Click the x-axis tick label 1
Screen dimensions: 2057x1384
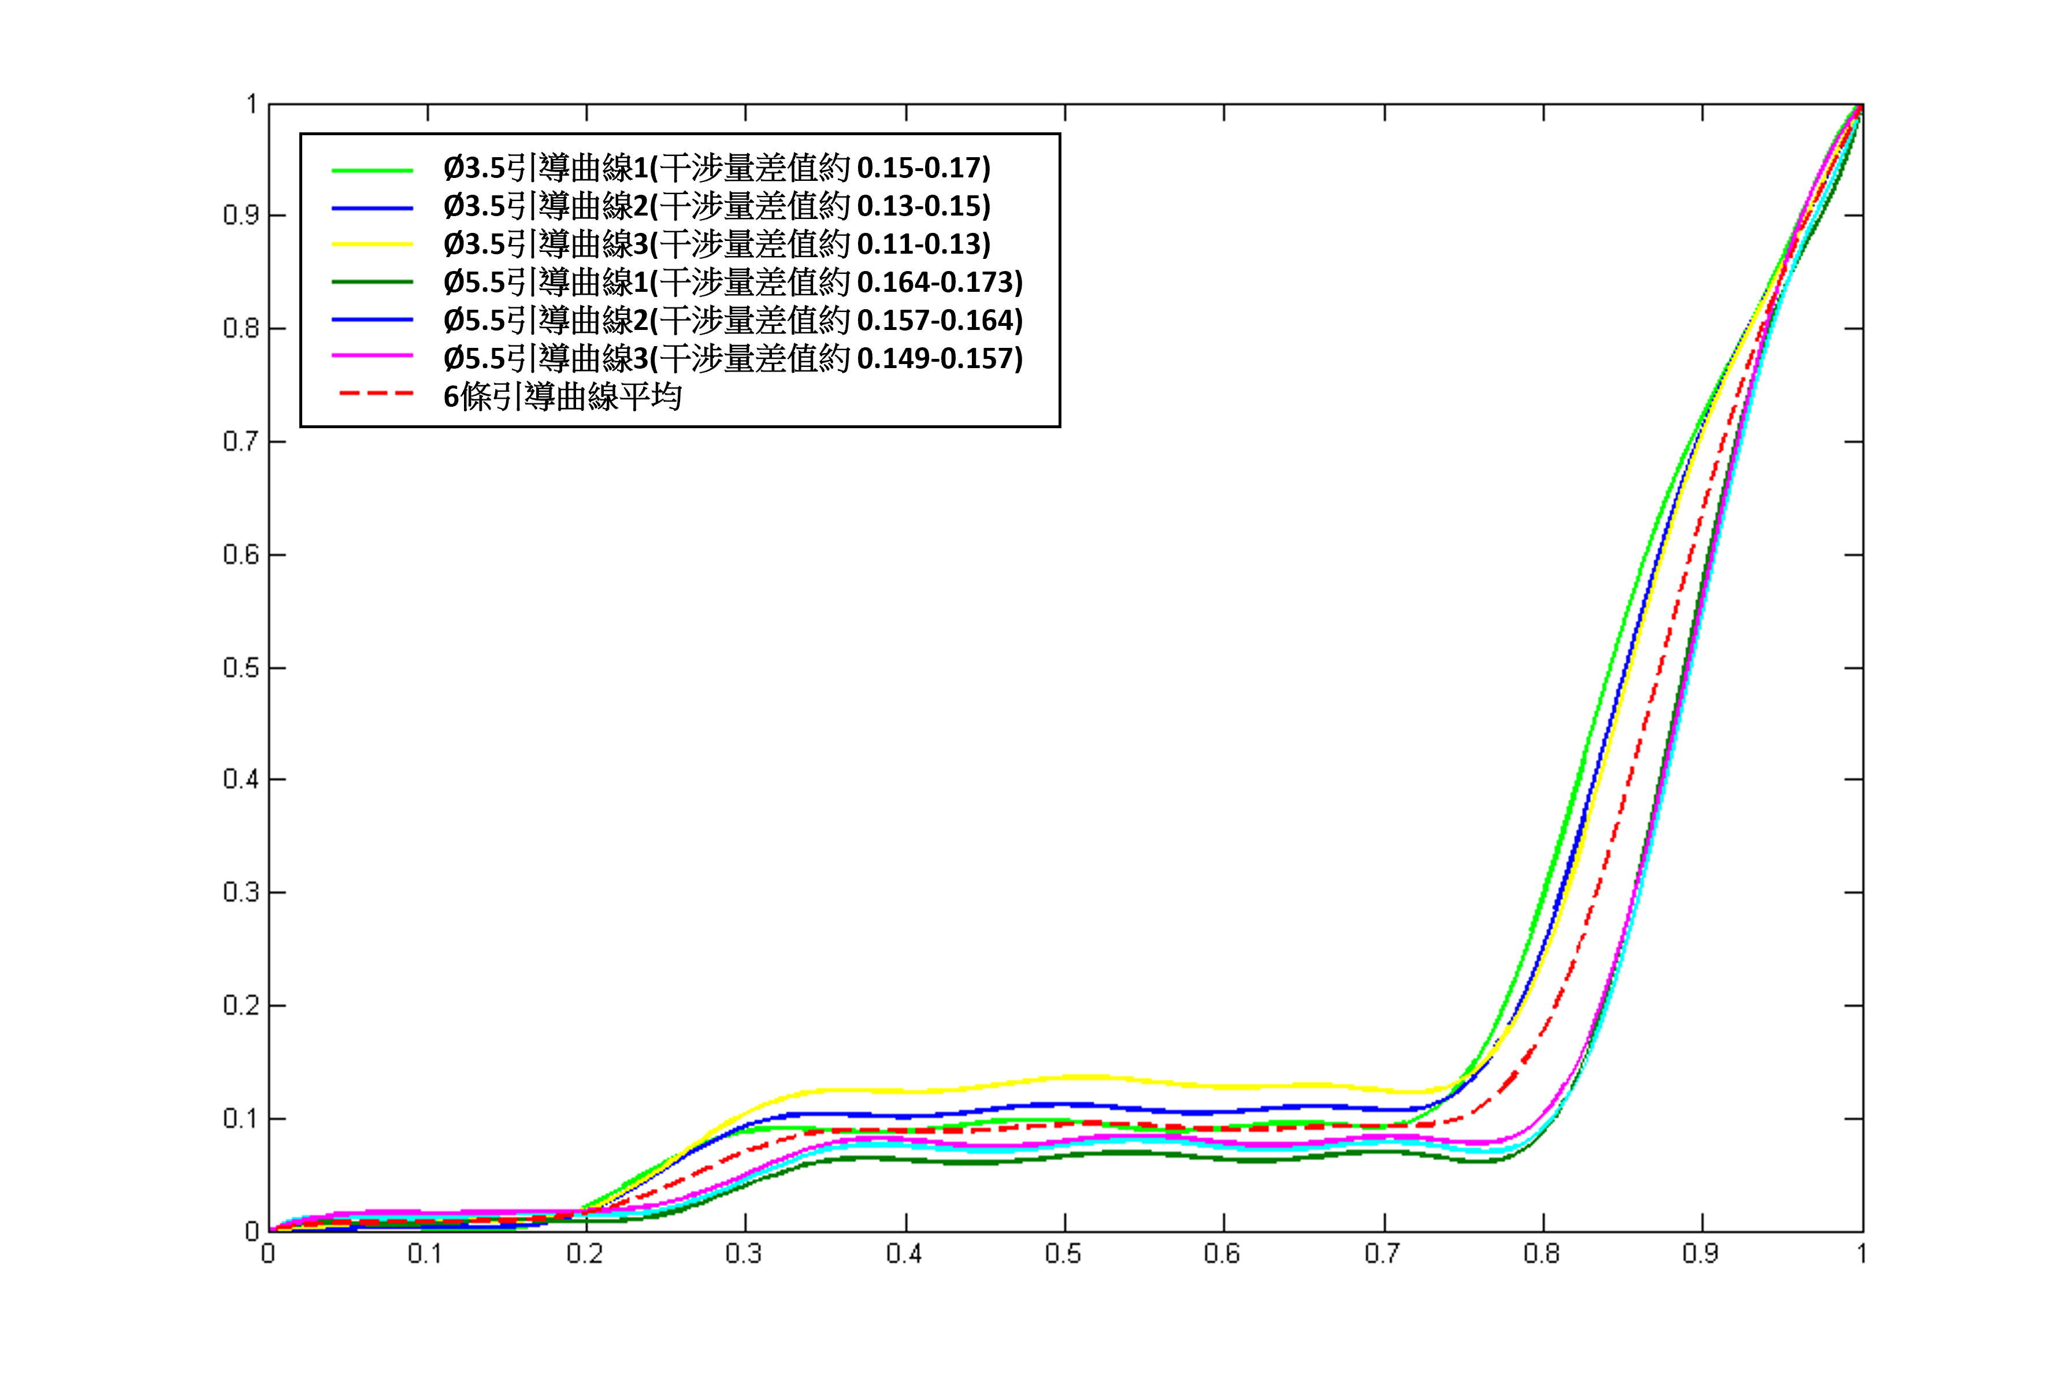1861,1254
